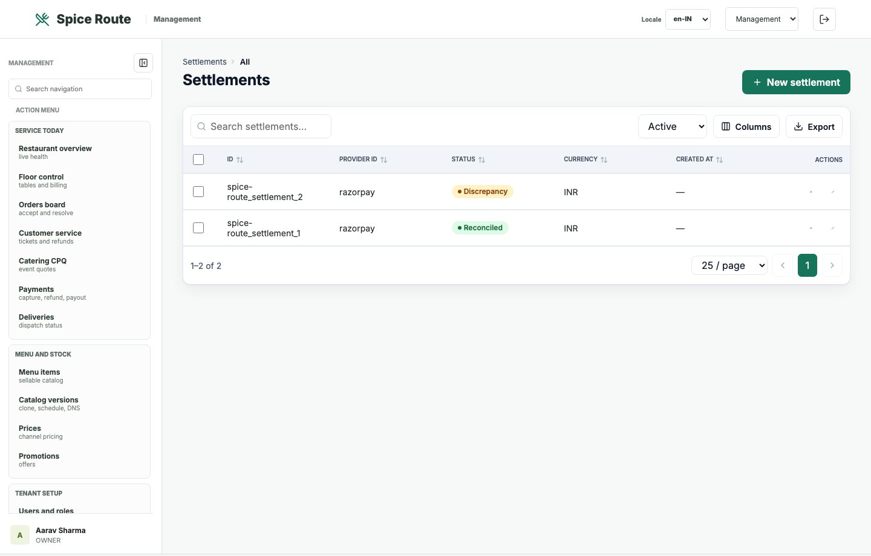This screenshot has height=556, width=871.
Task: Go to the next page arrow
Action: [x=832, y=265]
